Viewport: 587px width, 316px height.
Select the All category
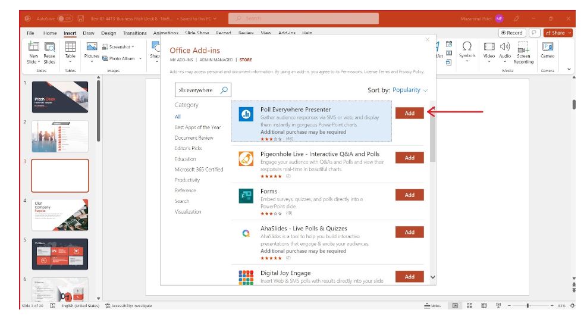click(x=177, y=117)
